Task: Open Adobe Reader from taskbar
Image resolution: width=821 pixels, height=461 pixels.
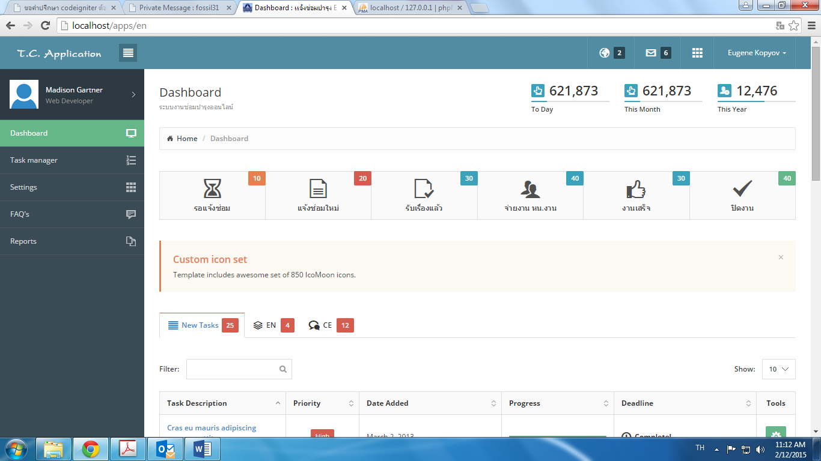Action: (128, 449)
